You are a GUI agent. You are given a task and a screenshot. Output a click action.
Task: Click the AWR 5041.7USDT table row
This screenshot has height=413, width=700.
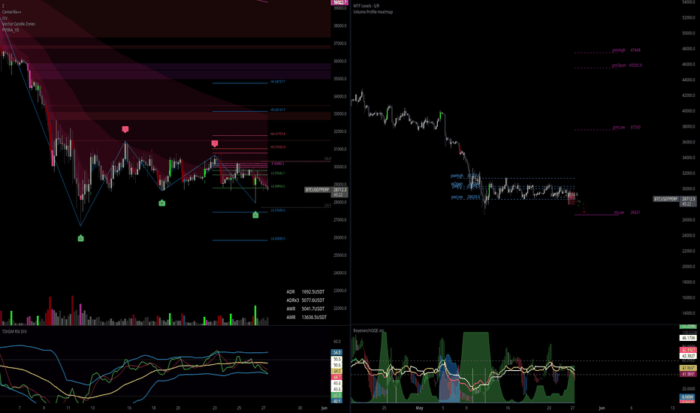[x=306, y=309]
